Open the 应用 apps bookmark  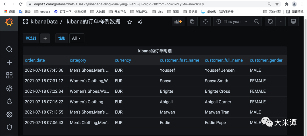(x=9, y=12)
